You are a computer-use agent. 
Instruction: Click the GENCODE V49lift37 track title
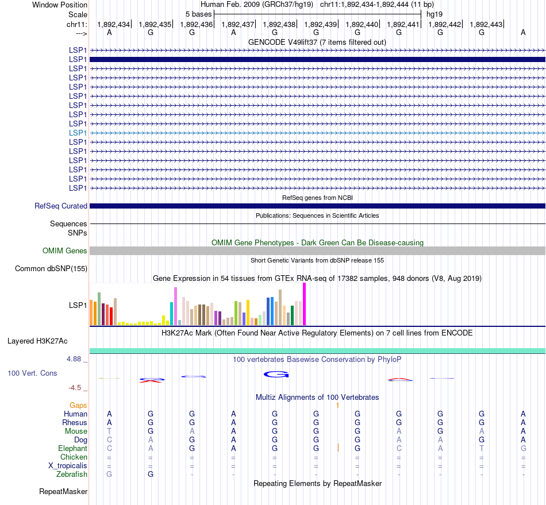pos(317,43)
